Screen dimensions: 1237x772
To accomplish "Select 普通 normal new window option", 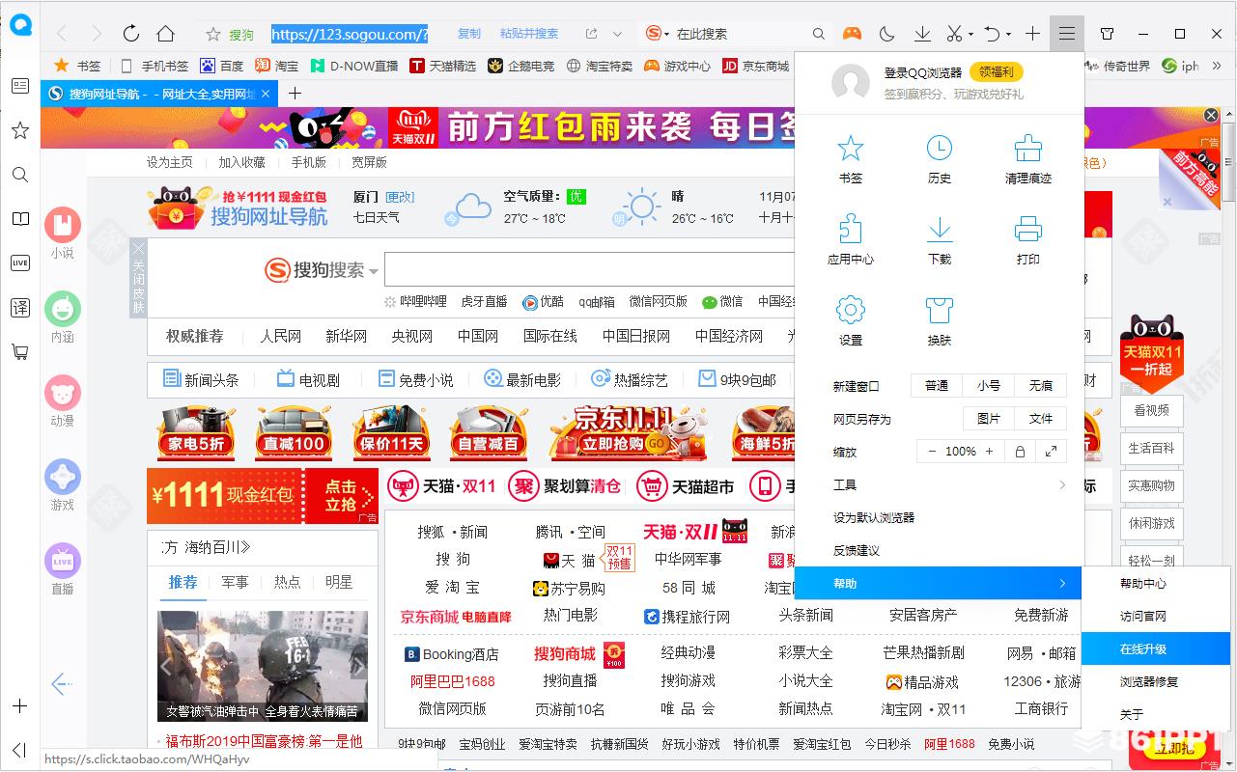I will (x=937, y=385).
